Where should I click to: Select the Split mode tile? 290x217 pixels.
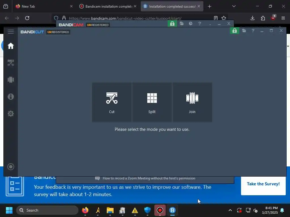[x=152, y=102]
